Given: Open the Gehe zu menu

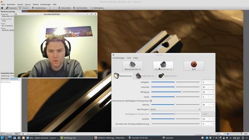Looking at the screenshot, I should [x=28, y=4].
